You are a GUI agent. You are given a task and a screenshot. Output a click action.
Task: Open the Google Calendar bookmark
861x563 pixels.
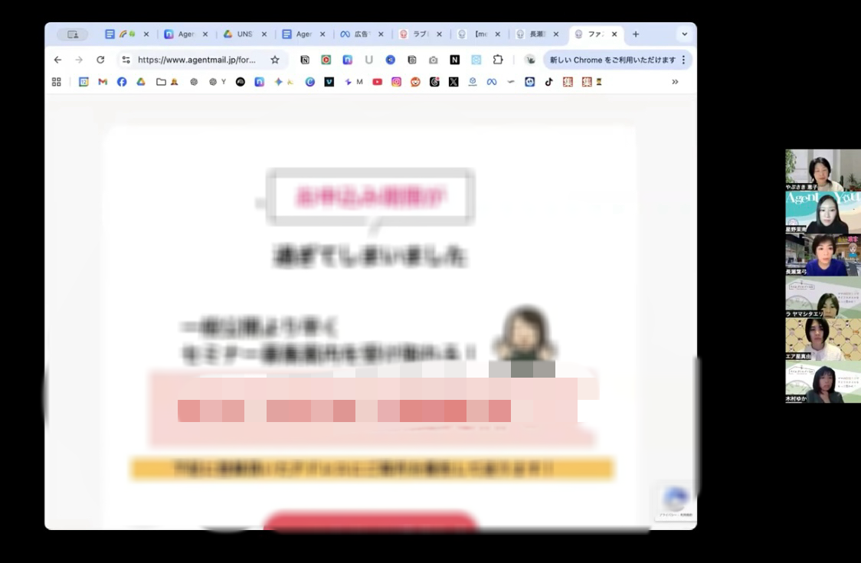[83, 82]
